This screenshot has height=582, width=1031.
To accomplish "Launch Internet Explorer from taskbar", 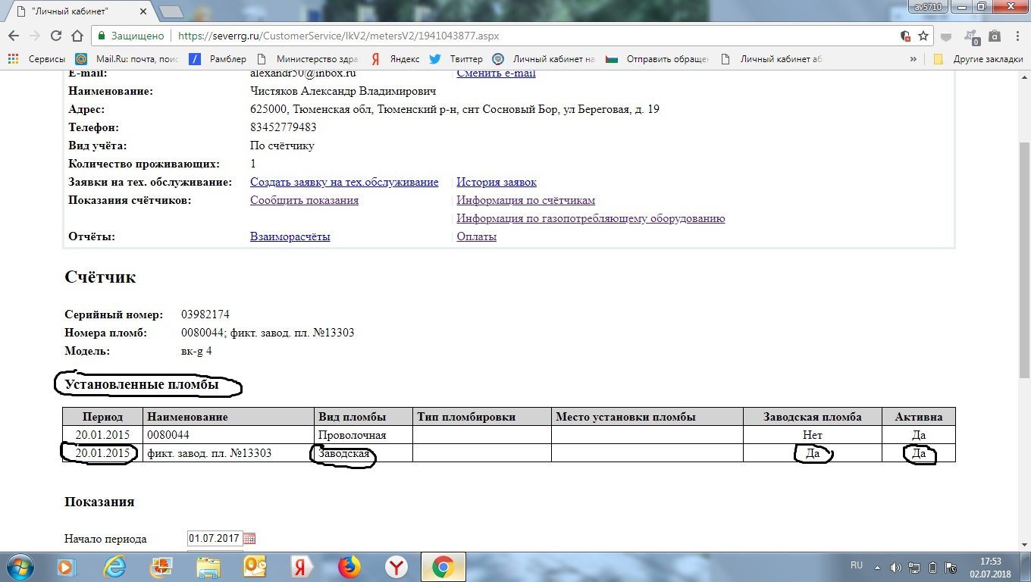I will coord(114,567).
